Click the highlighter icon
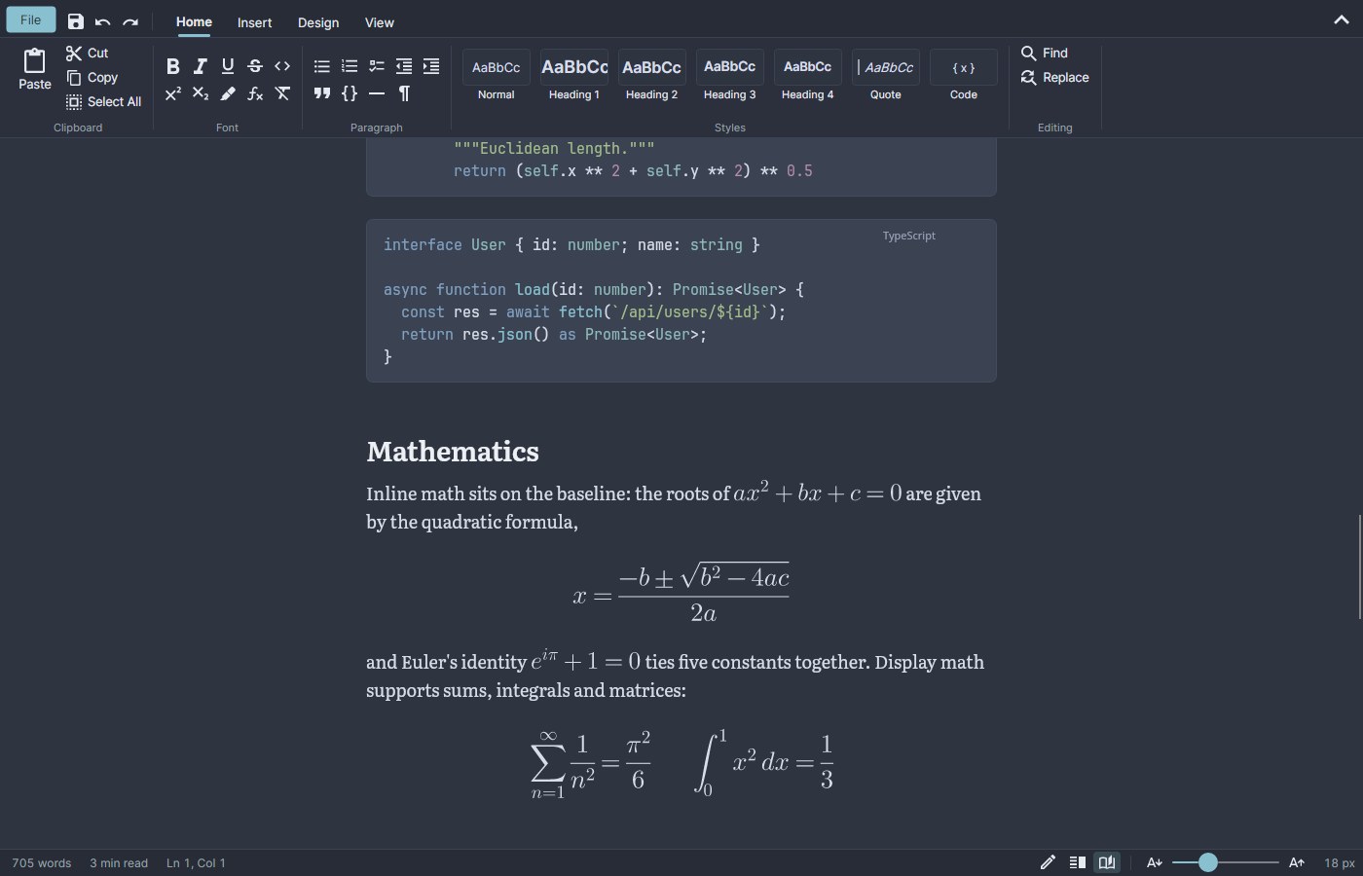The width and height of the screenshot is (1363, 876). 228,93
